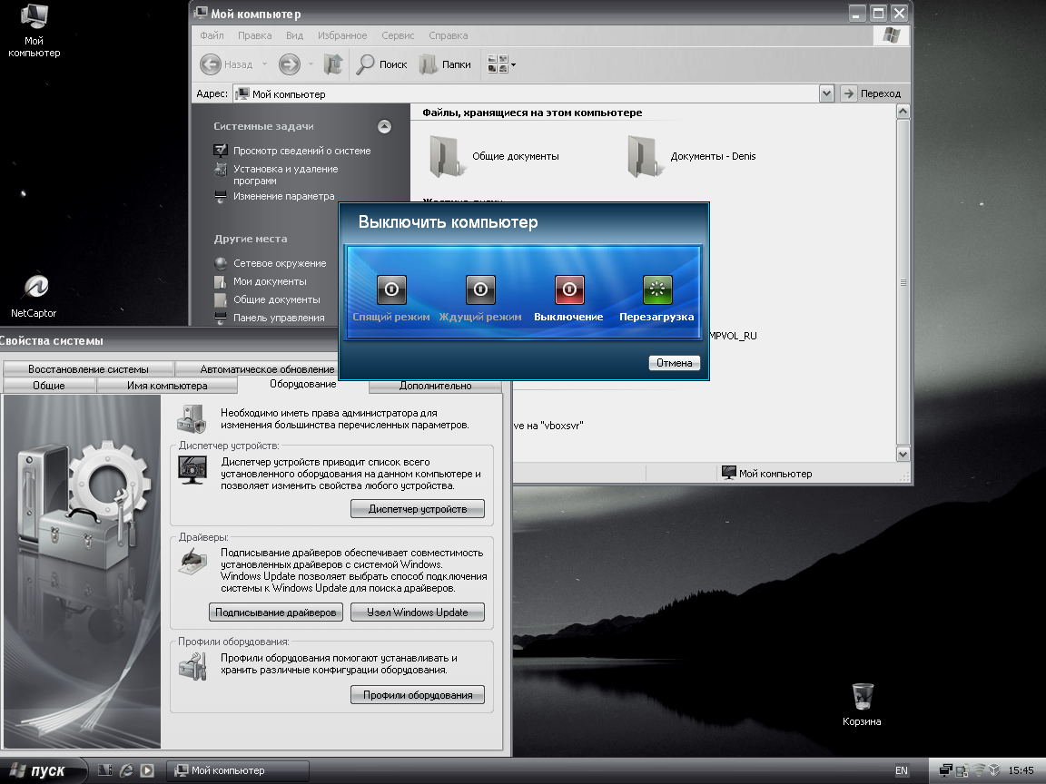The height and width of the screenshot is (784, 1046).
Task: Click the Спящий режим hibernate icon
Action: click(391, 289)
